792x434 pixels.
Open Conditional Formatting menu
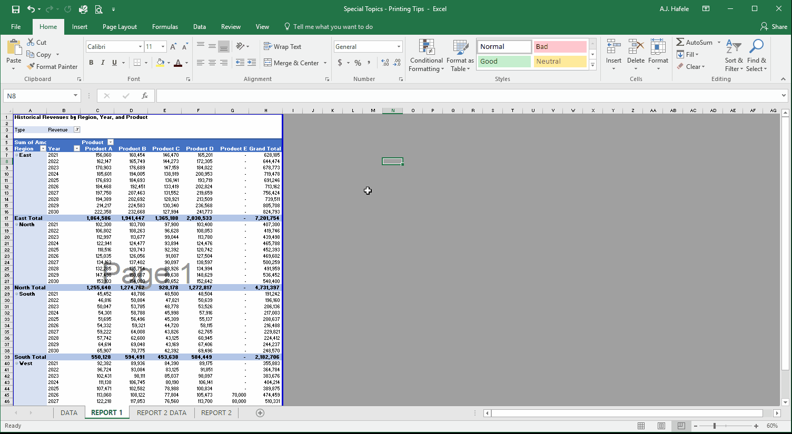[x=427, y=56]
